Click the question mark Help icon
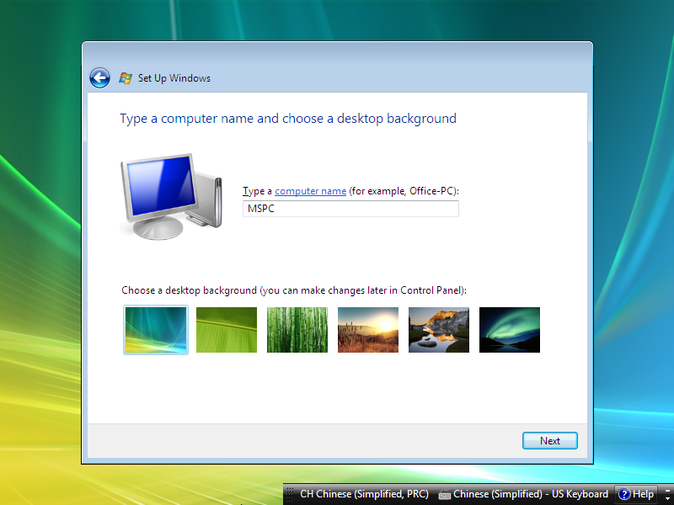The height and width of the screenshot is (505, 674). pos(623,494)
